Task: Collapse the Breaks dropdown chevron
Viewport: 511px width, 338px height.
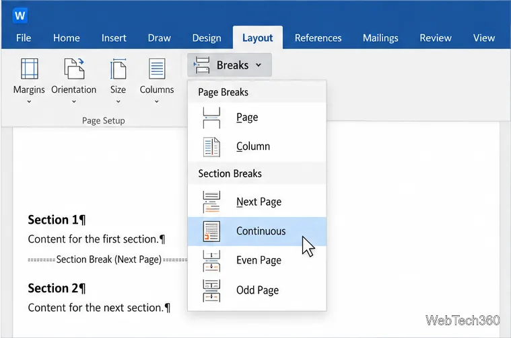Action: click(x=259, y=65)
